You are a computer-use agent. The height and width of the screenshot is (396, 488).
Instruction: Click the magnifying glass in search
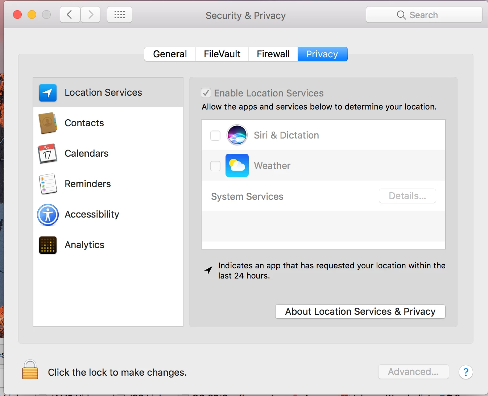point(401,15)
